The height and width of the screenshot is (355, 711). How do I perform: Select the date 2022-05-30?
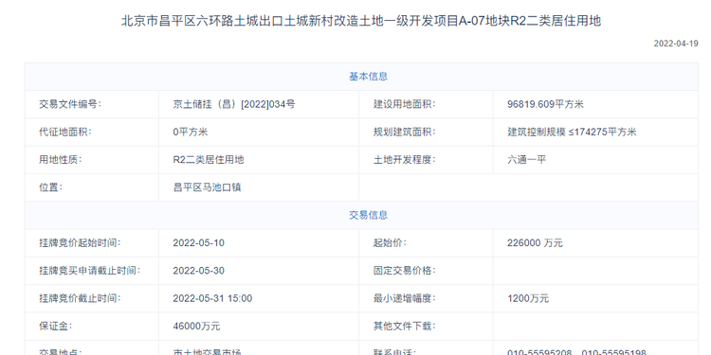[x=199, y=271]
